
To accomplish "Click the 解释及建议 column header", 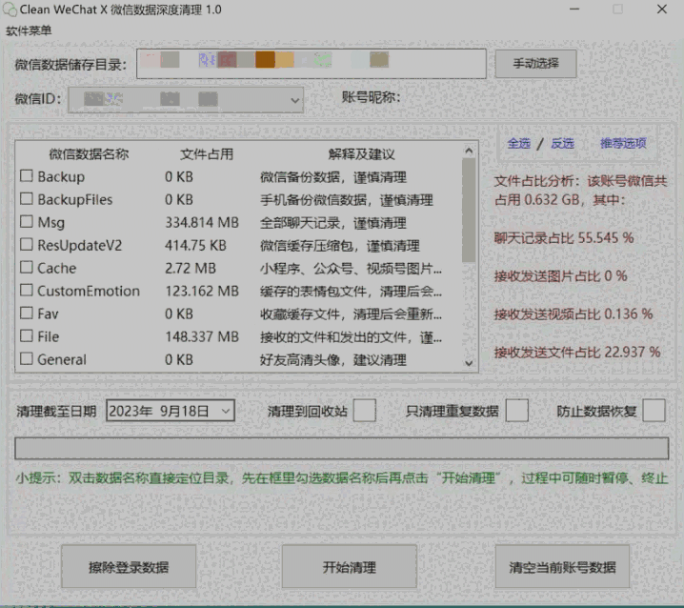I will (361, 154).
